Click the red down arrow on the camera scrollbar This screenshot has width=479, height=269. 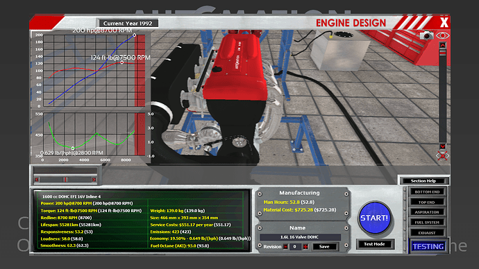pyautogui.click(x=443, y=146)
